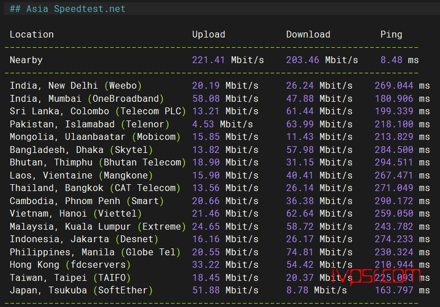The height and width of the screenshot is (307, 440).
Task: Click Jakarta upload value 16.16
Action: 206,239
